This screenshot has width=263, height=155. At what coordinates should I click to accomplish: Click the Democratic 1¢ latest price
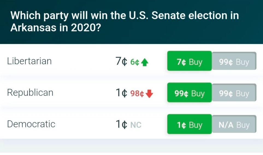[x=121, y=125]
